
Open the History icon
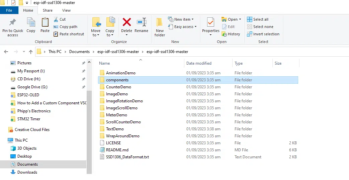[x=224, y=34]
